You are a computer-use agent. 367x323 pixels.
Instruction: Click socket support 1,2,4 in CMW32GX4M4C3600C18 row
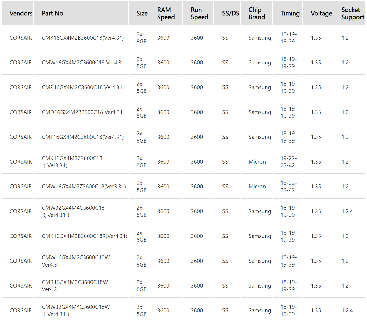coord(347,211)
